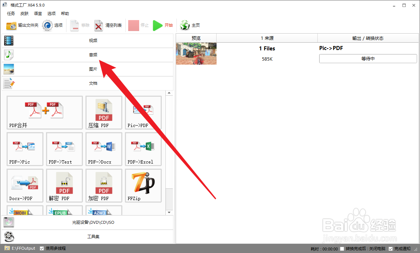Screen dimensions: 420x253
Task: Expand the 工具集 toolset category
Action: tap(88, 237)
